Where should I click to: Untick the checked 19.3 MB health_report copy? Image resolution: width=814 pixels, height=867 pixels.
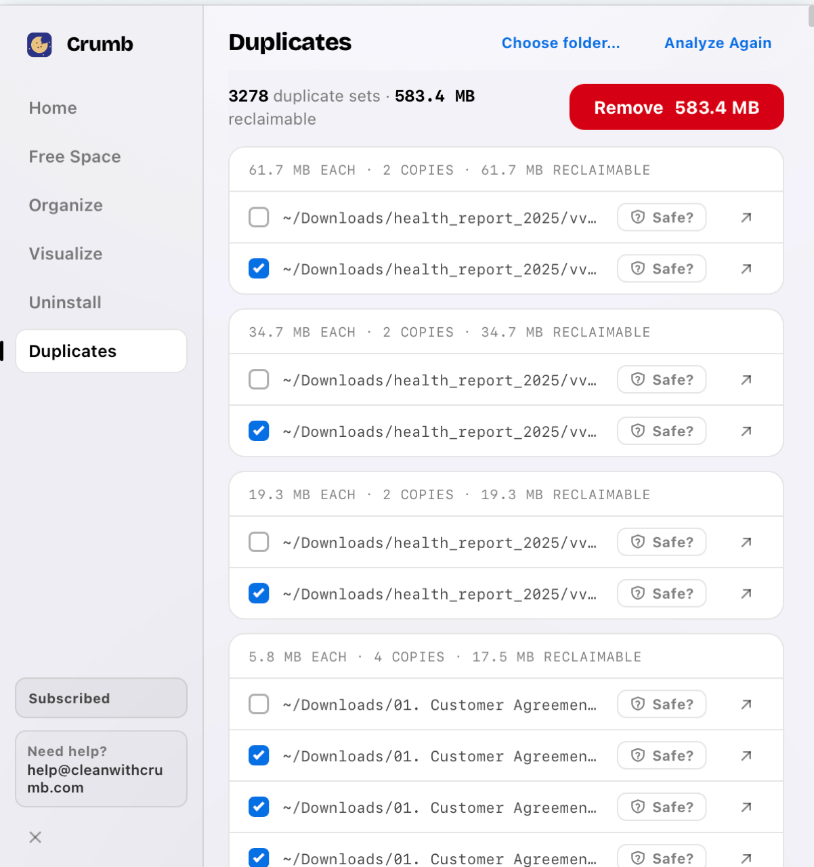click(259, 593)
